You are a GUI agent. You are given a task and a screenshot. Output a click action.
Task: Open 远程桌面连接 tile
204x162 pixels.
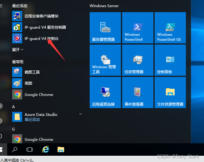[x=105, y=93]
